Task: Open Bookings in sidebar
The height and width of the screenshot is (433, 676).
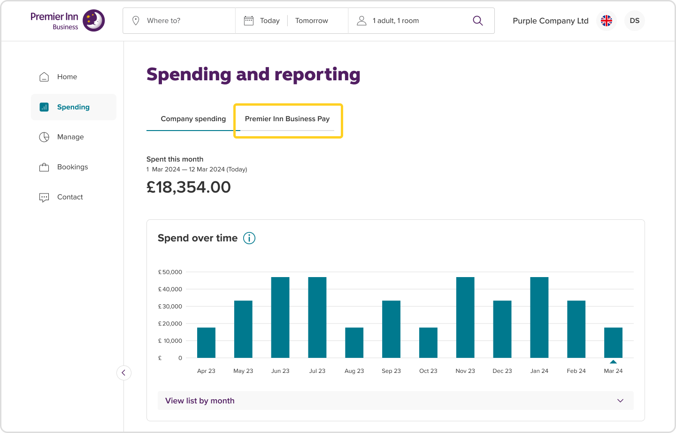Action: tap(74, 167)
